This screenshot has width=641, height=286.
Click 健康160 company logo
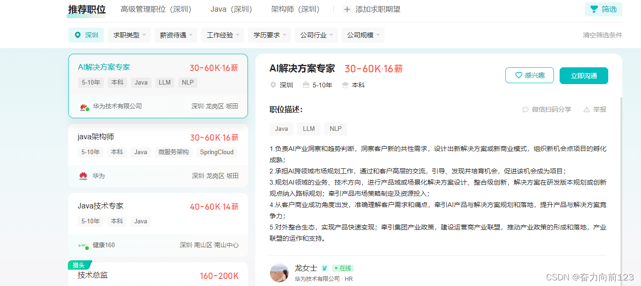[83, 245]
